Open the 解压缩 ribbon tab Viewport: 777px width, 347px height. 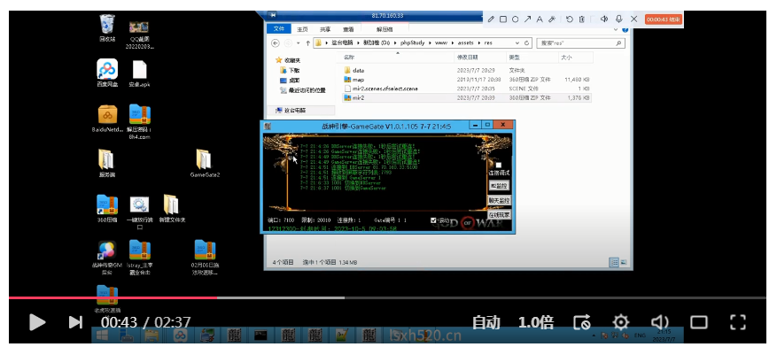(385, 29)
